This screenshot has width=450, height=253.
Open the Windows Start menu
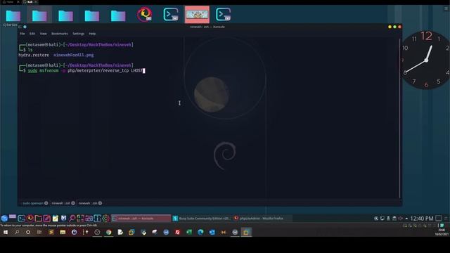click(6, 232)
